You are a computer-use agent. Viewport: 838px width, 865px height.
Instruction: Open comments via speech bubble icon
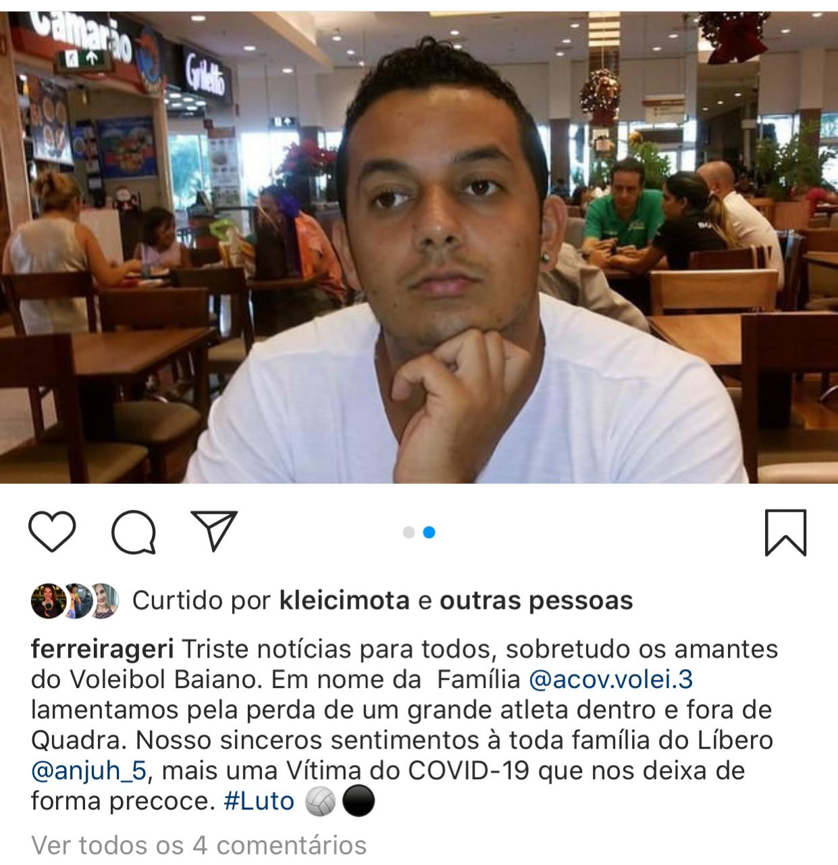134,532
